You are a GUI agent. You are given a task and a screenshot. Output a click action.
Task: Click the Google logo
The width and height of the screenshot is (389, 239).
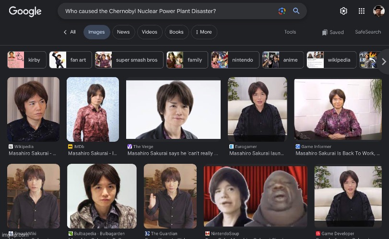click(26, 11)
